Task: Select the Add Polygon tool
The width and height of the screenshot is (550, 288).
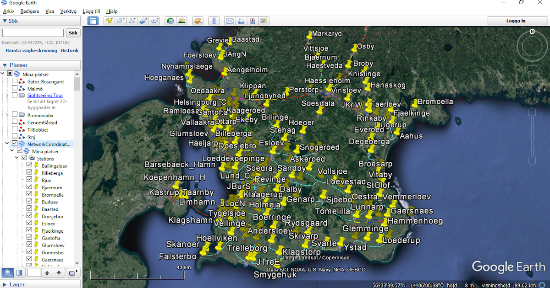Action: pos(120,21)
